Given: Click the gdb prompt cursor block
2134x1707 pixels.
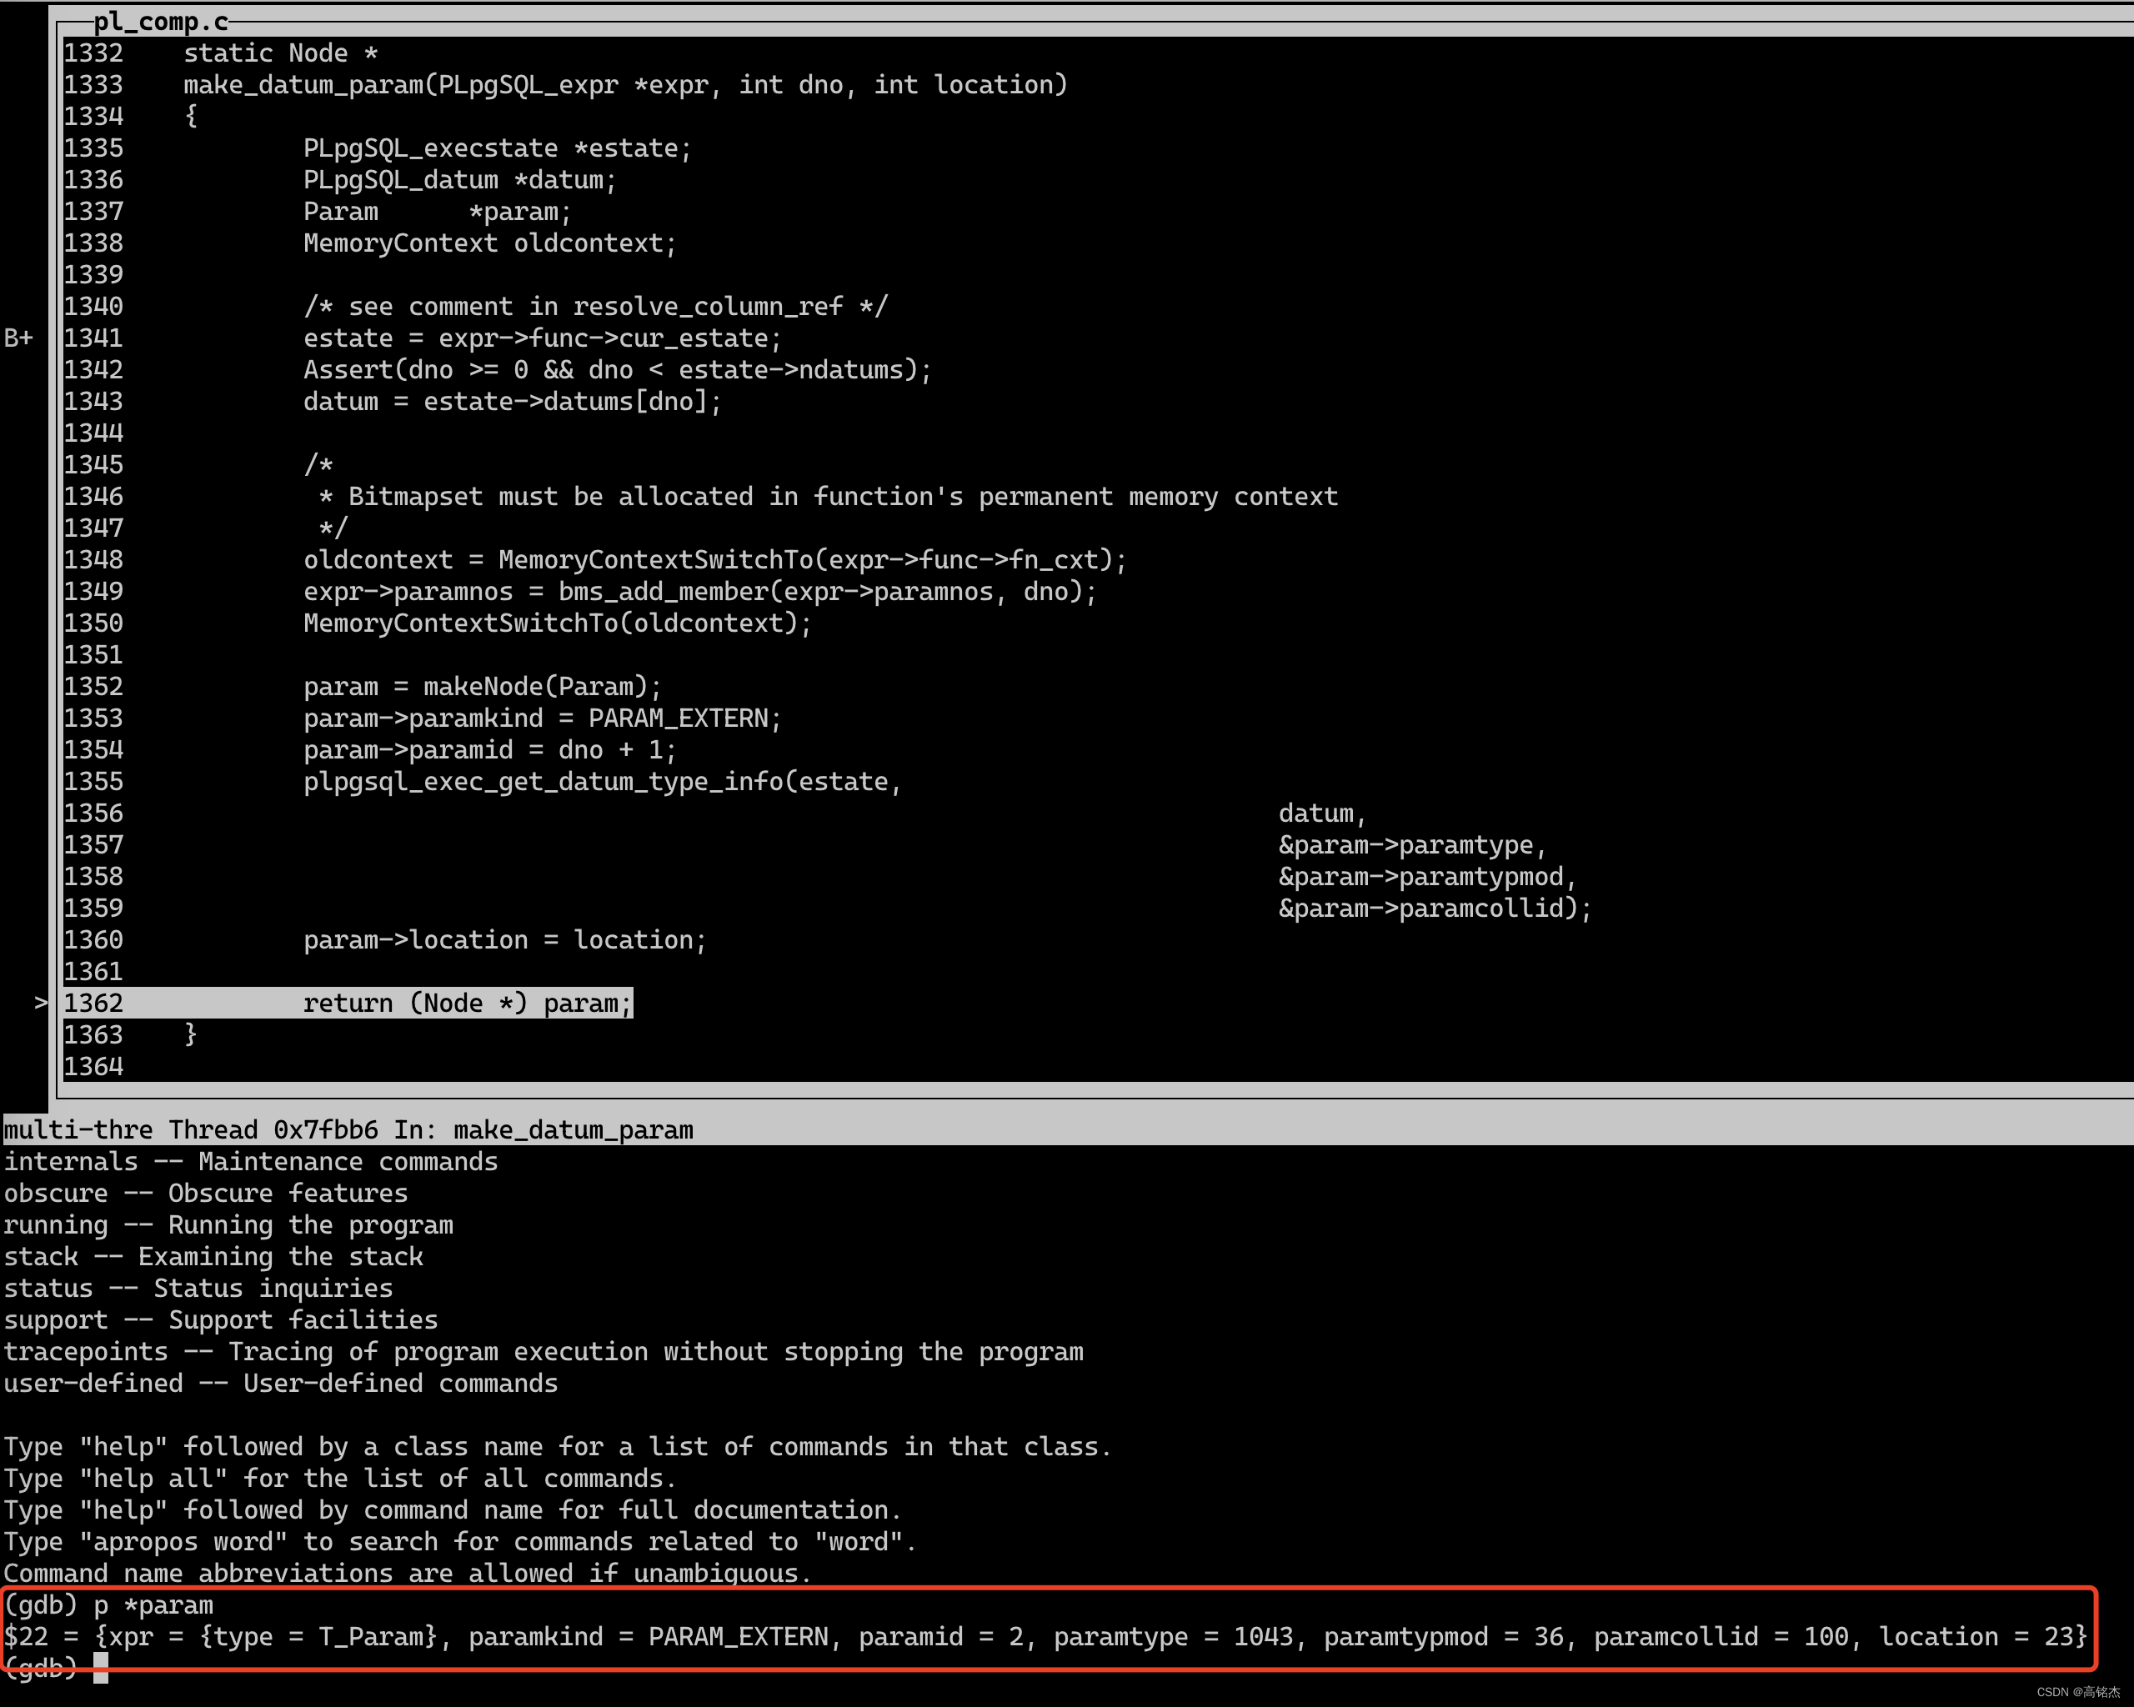Looking at the screenshot, I should tap(100, 1669).
